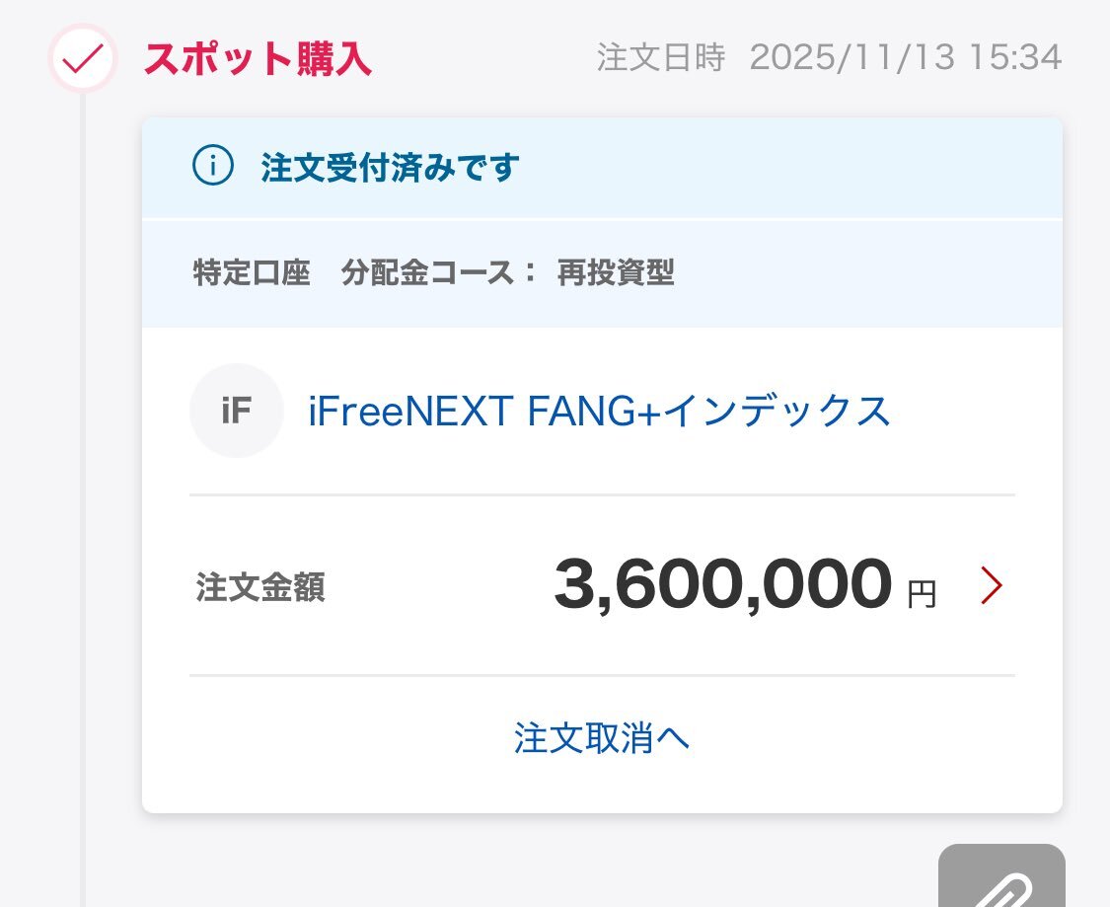Click the 注文日時 label
The height and width of the screenshot is (907, 1110).
tap(660, 58)
